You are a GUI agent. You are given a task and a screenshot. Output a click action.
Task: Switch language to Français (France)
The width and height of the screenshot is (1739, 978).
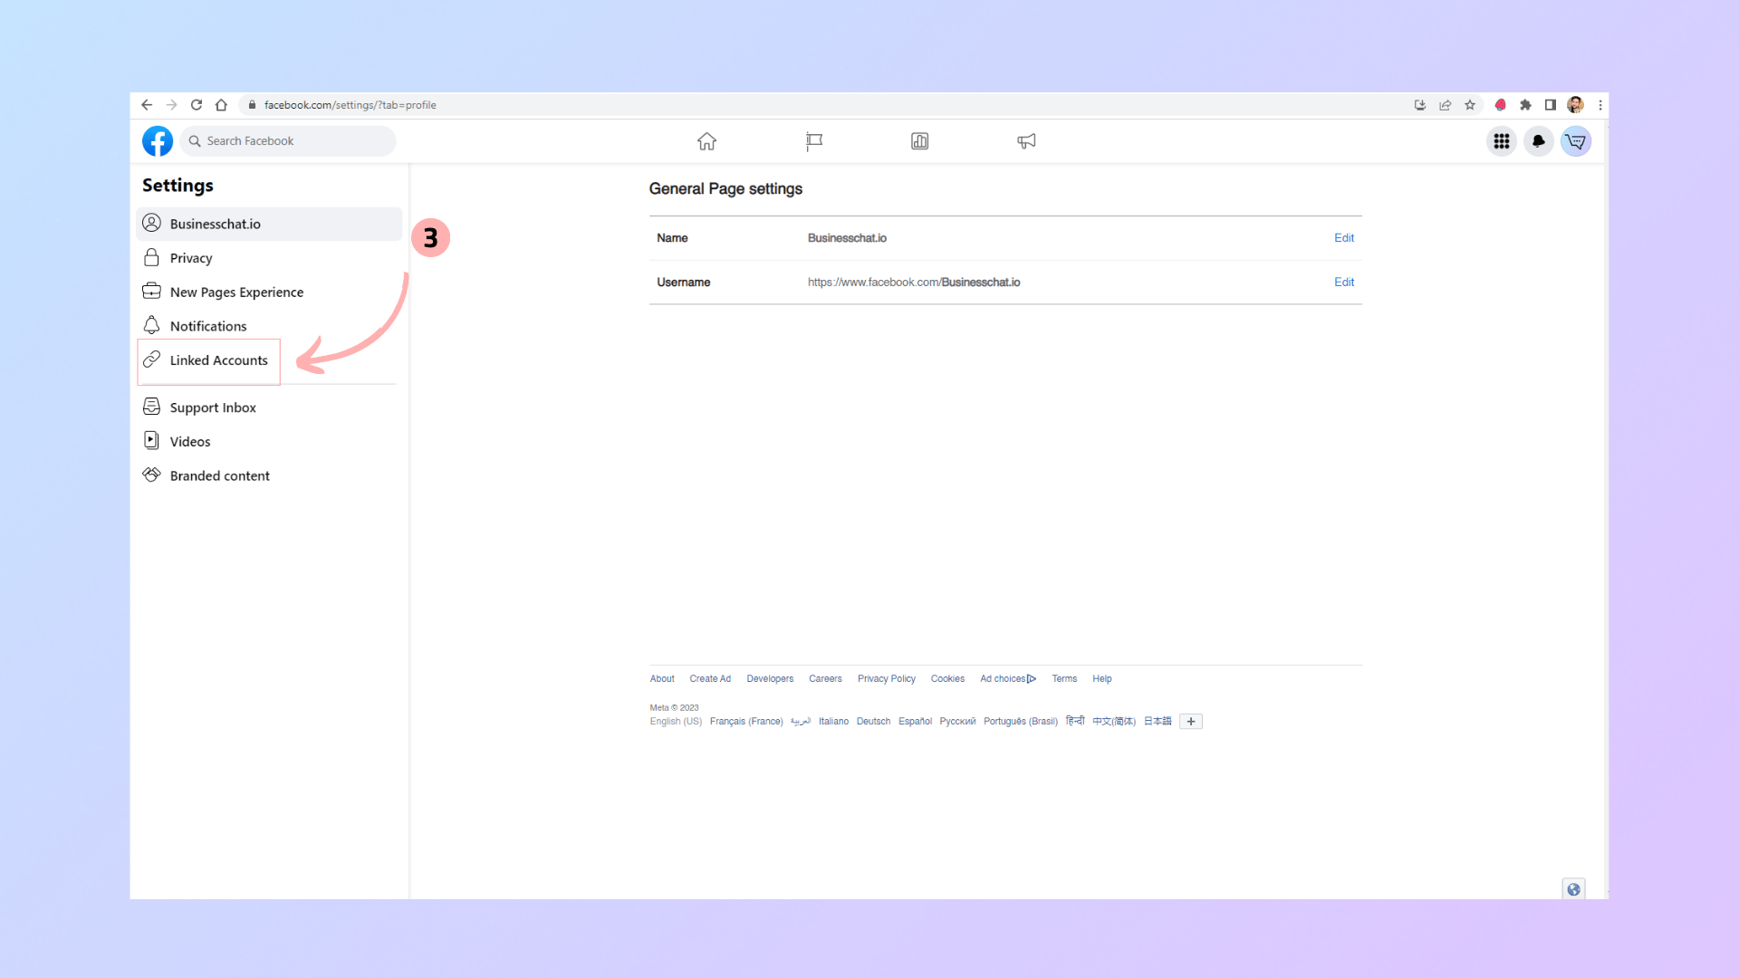[746, 722]
